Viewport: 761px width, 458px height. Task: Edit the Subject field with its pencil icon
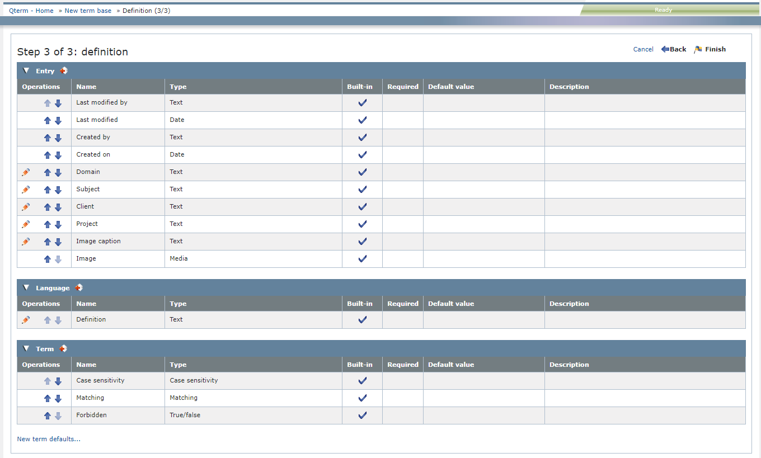26,190
